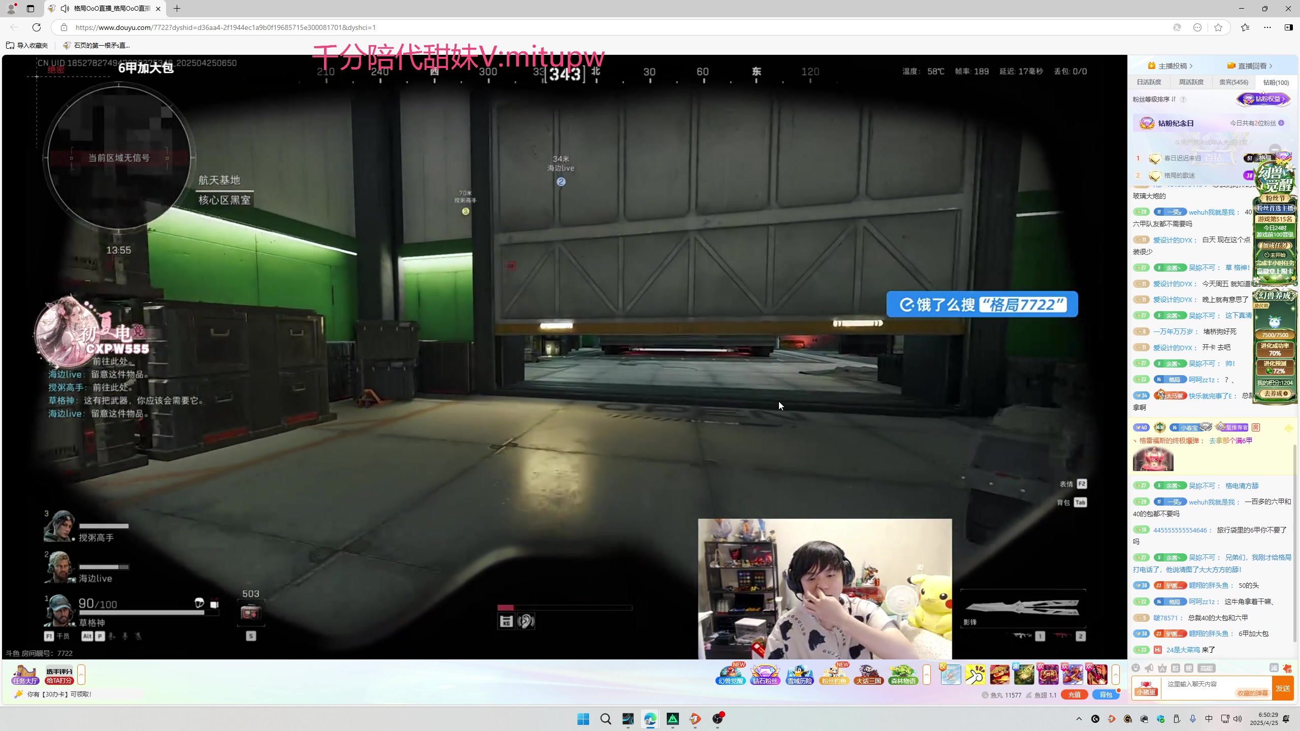Toggle the 滤 chat filter option
The image size is (1300, 731).
[1274, 668]
